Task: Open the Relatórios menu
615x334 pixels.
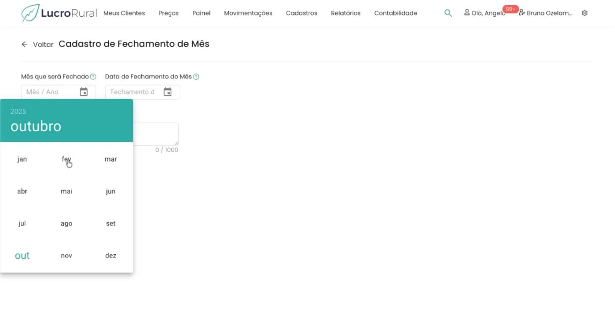Action: (345, 13)
